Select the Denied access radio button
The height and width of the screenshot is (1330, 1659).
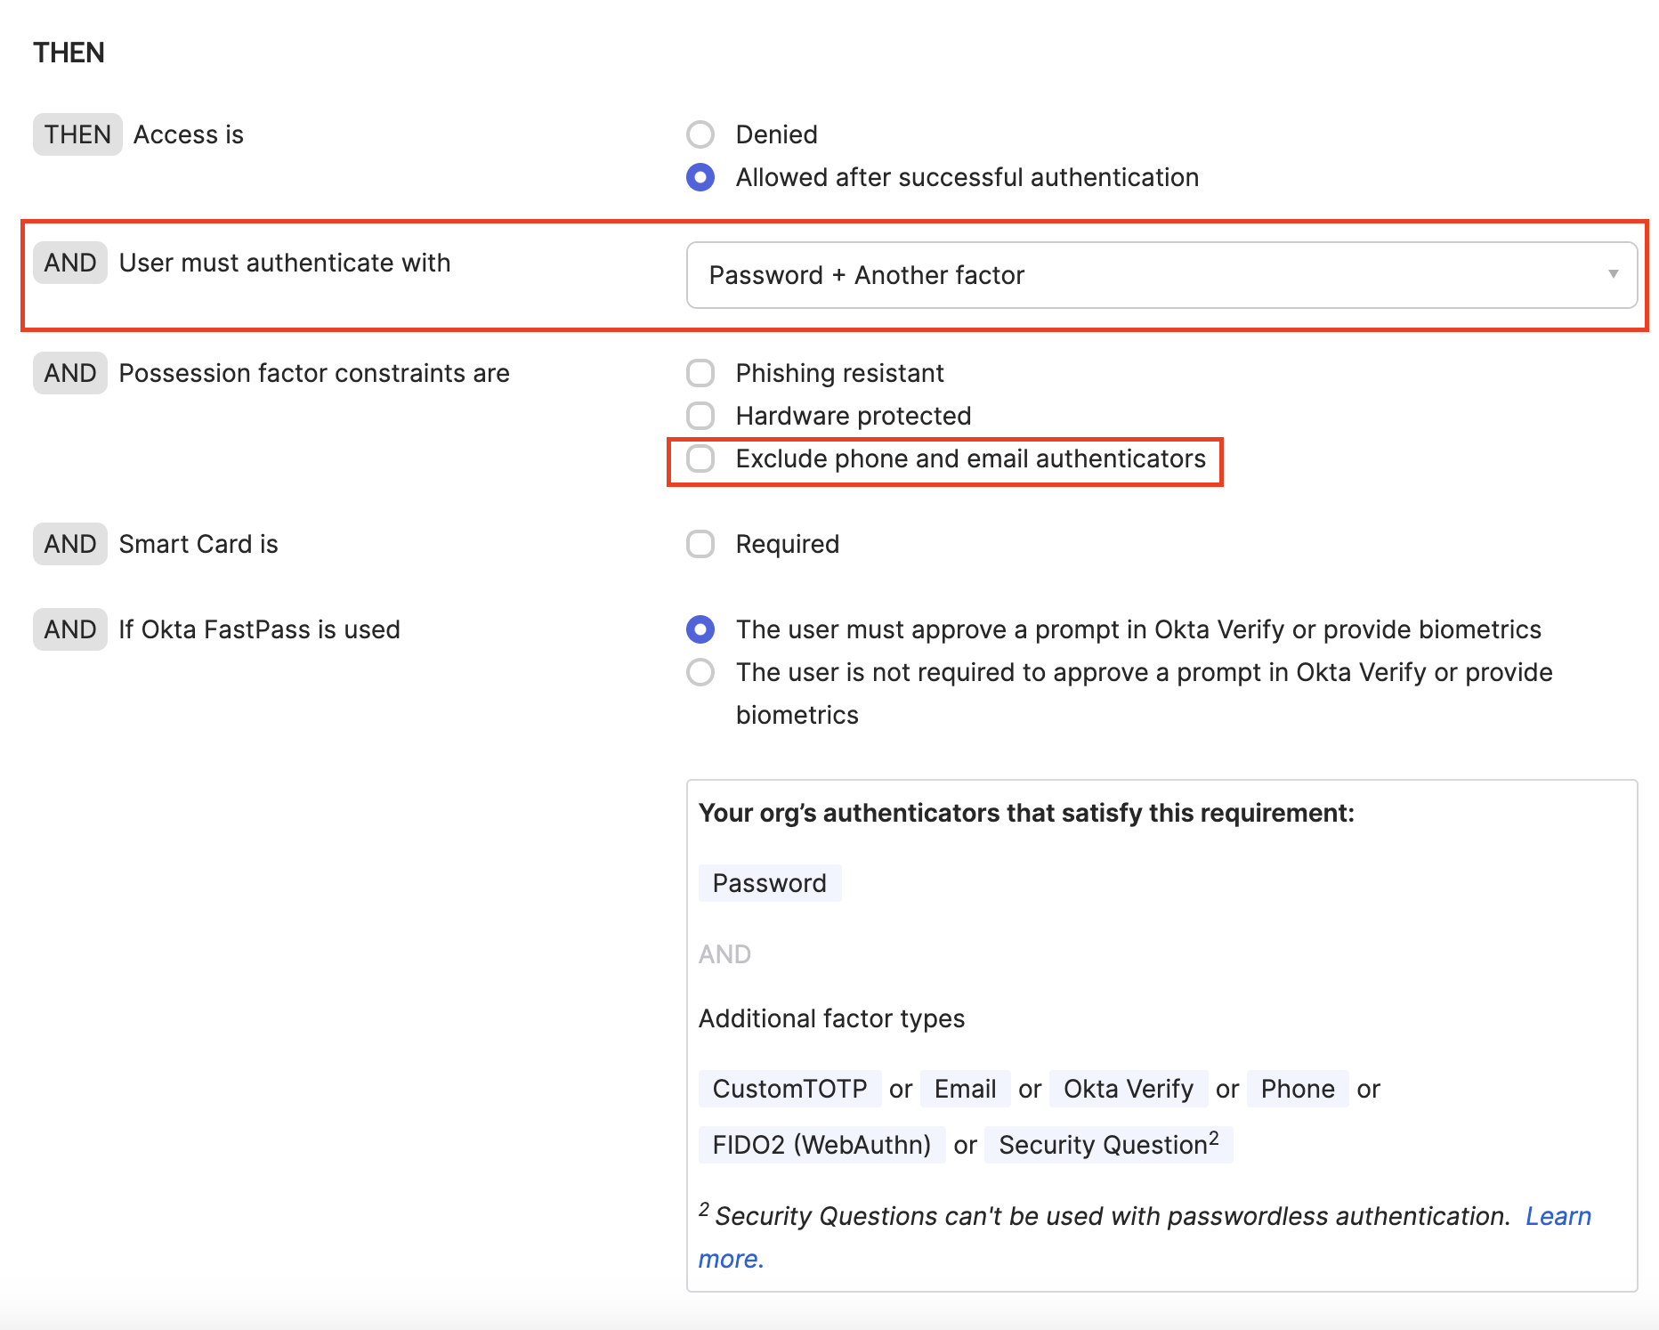700,134
